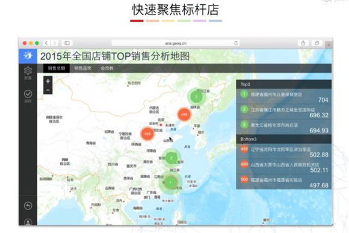Click the orange 499 cluster marker on map
The image size is (349, 233).
click(147, 134)
